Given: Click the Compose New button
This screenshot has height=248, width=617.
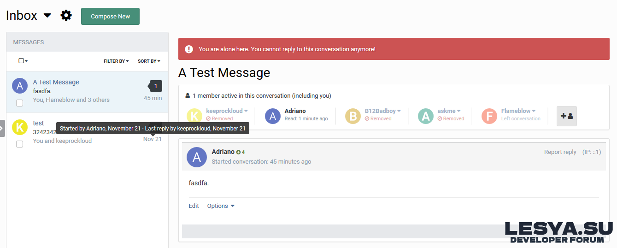Looking at the screenshot, I should tap(110, 17).
